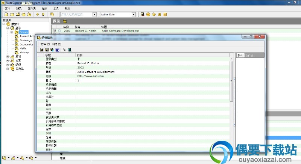Expand the 组织 tree node
Image resolution: width=301 pixels, height=164 pixels.
click(x=8, y=65)
